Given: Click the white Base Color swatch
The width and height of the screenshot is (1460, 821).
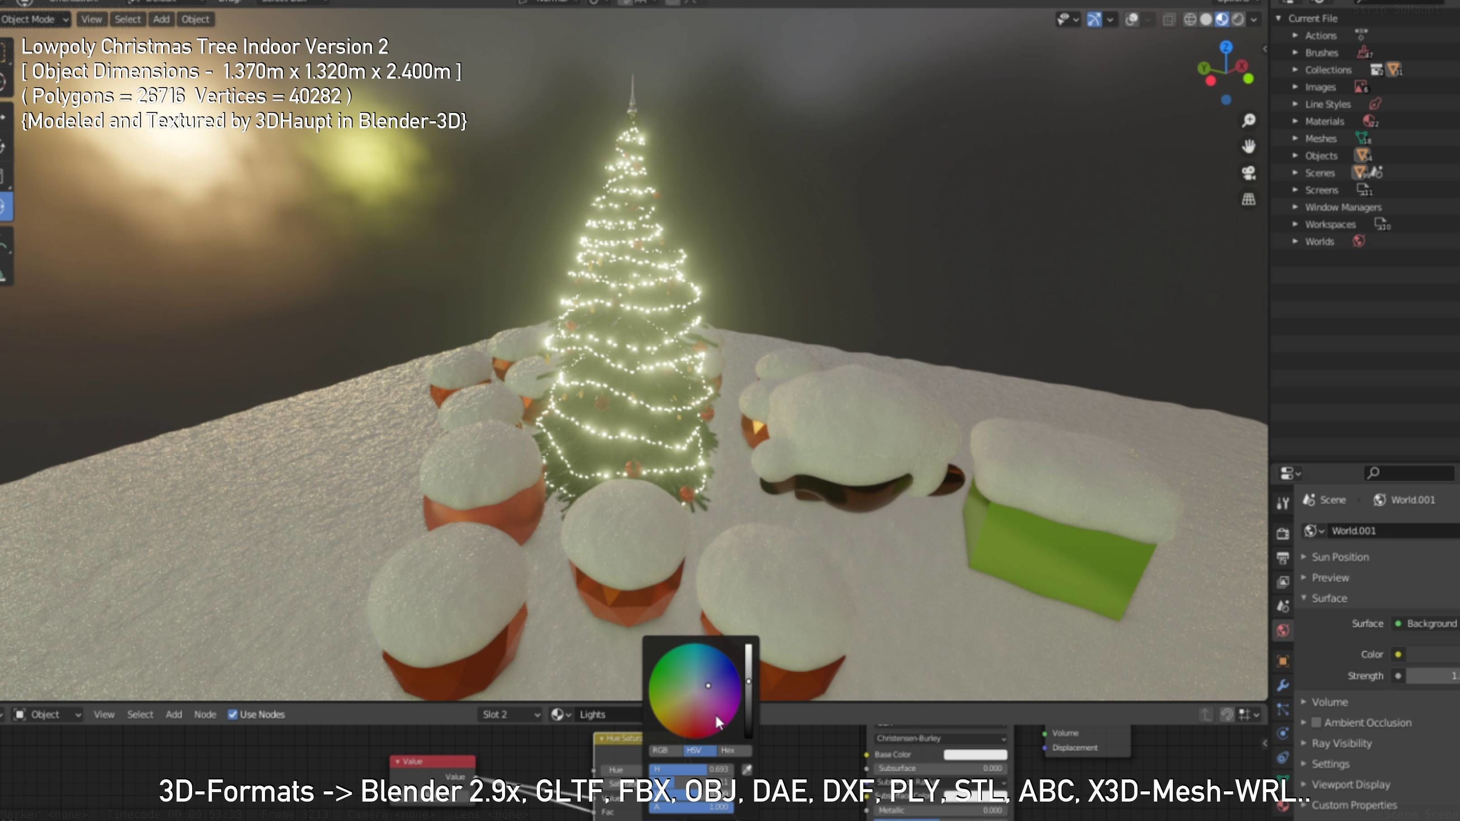Looking at the screenshot, I should point(975,754).
